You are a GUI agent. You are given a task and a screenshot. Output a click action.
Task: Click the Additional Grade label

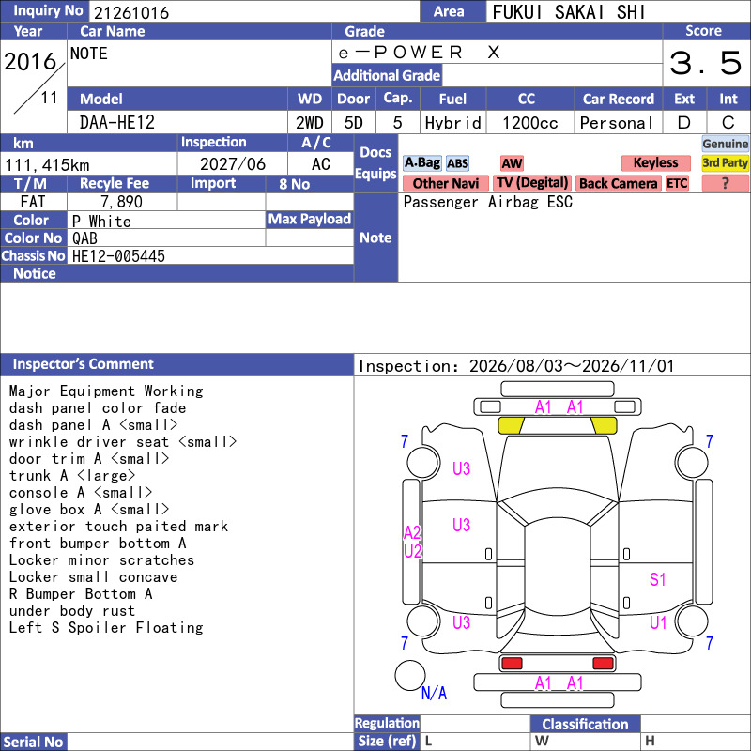tap(387, 75)
